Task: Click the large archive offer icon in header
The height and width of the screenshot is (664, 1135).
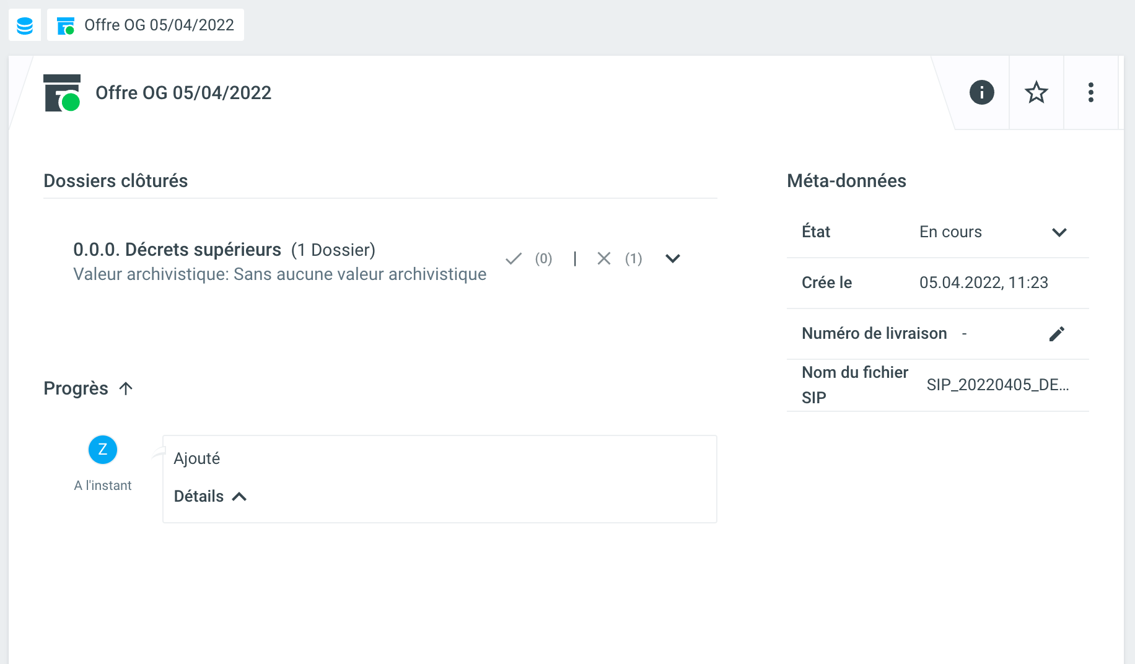Action: [62, 93]
